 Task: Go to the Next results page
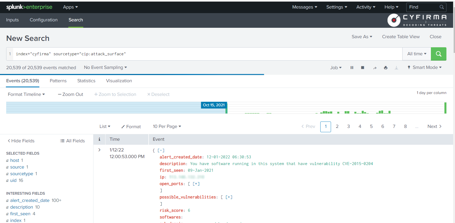point(434,127)
